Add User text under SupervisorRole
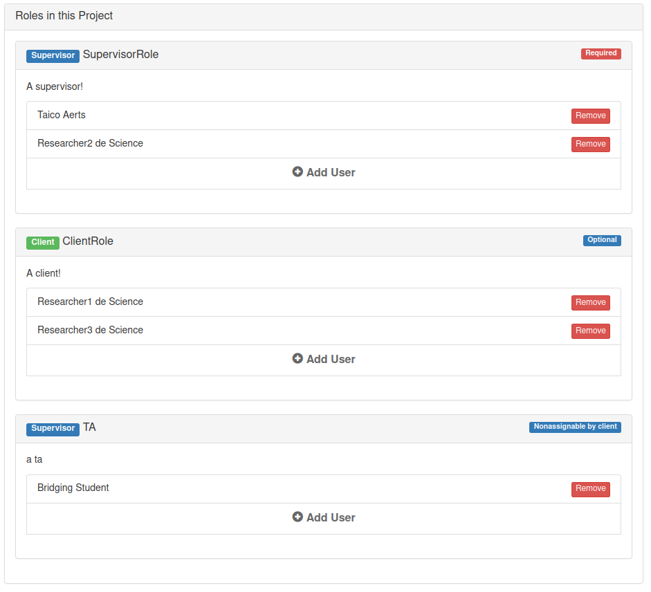 (331, 172)
